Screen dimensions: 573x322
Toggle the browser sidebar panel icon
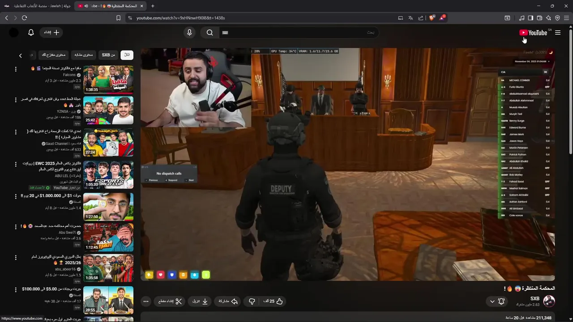pyautogui.click(x=530, y=18)
